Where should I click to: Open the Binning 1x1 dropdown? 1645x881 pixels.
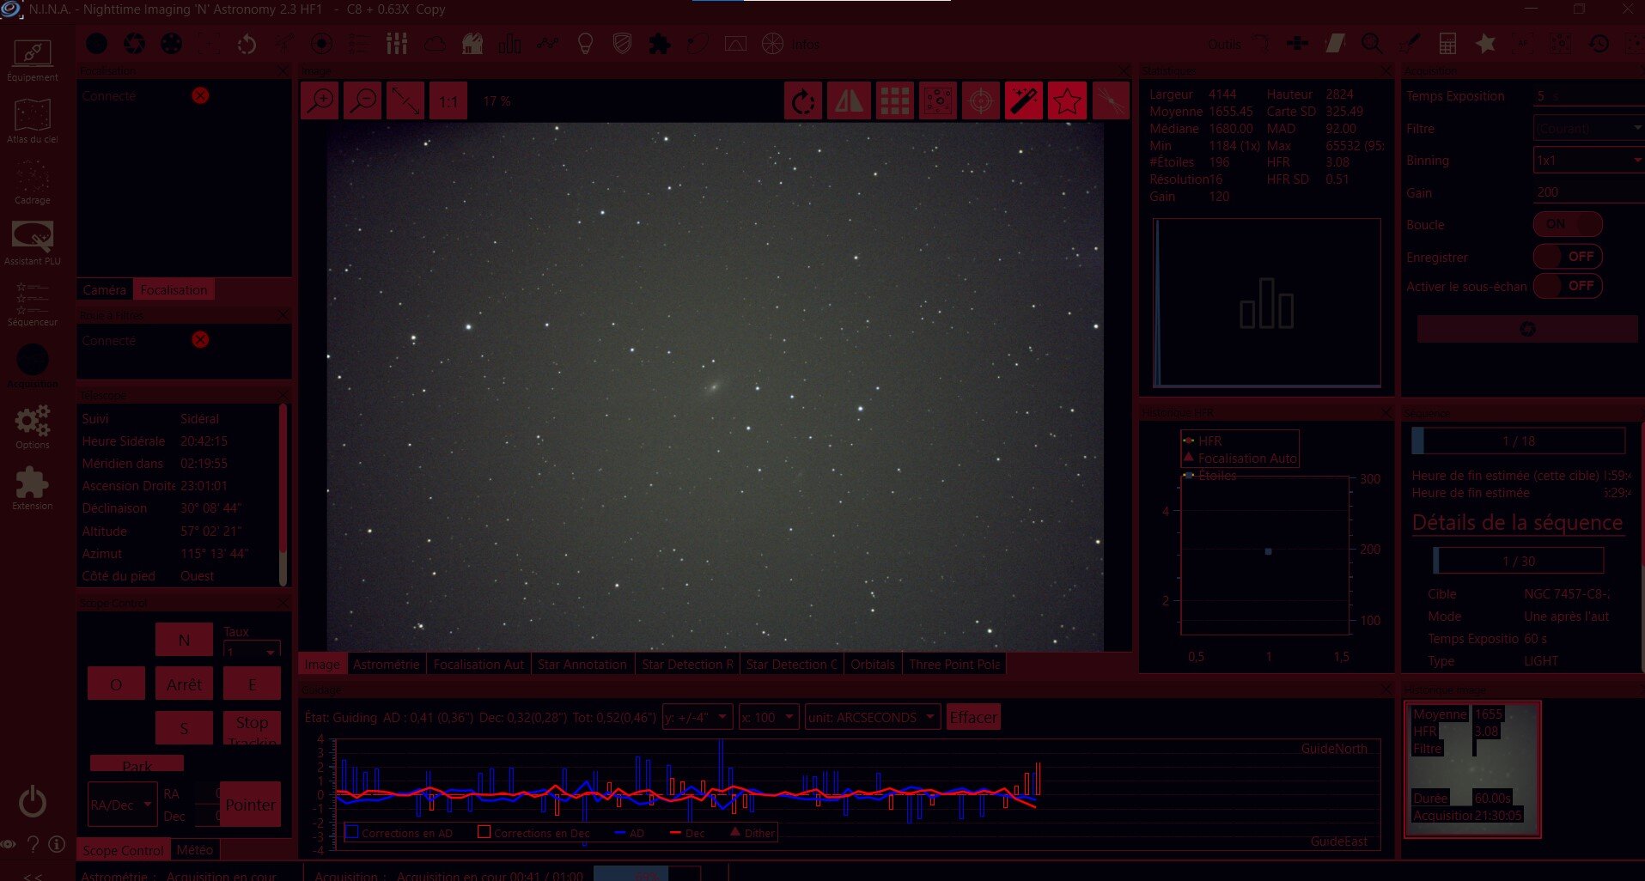[1588, 161]
